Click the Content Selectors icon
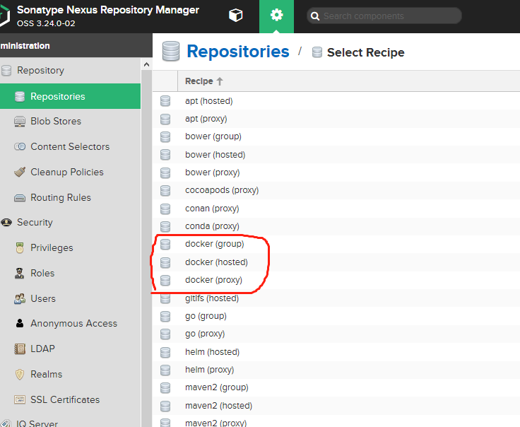 point(20,146)
